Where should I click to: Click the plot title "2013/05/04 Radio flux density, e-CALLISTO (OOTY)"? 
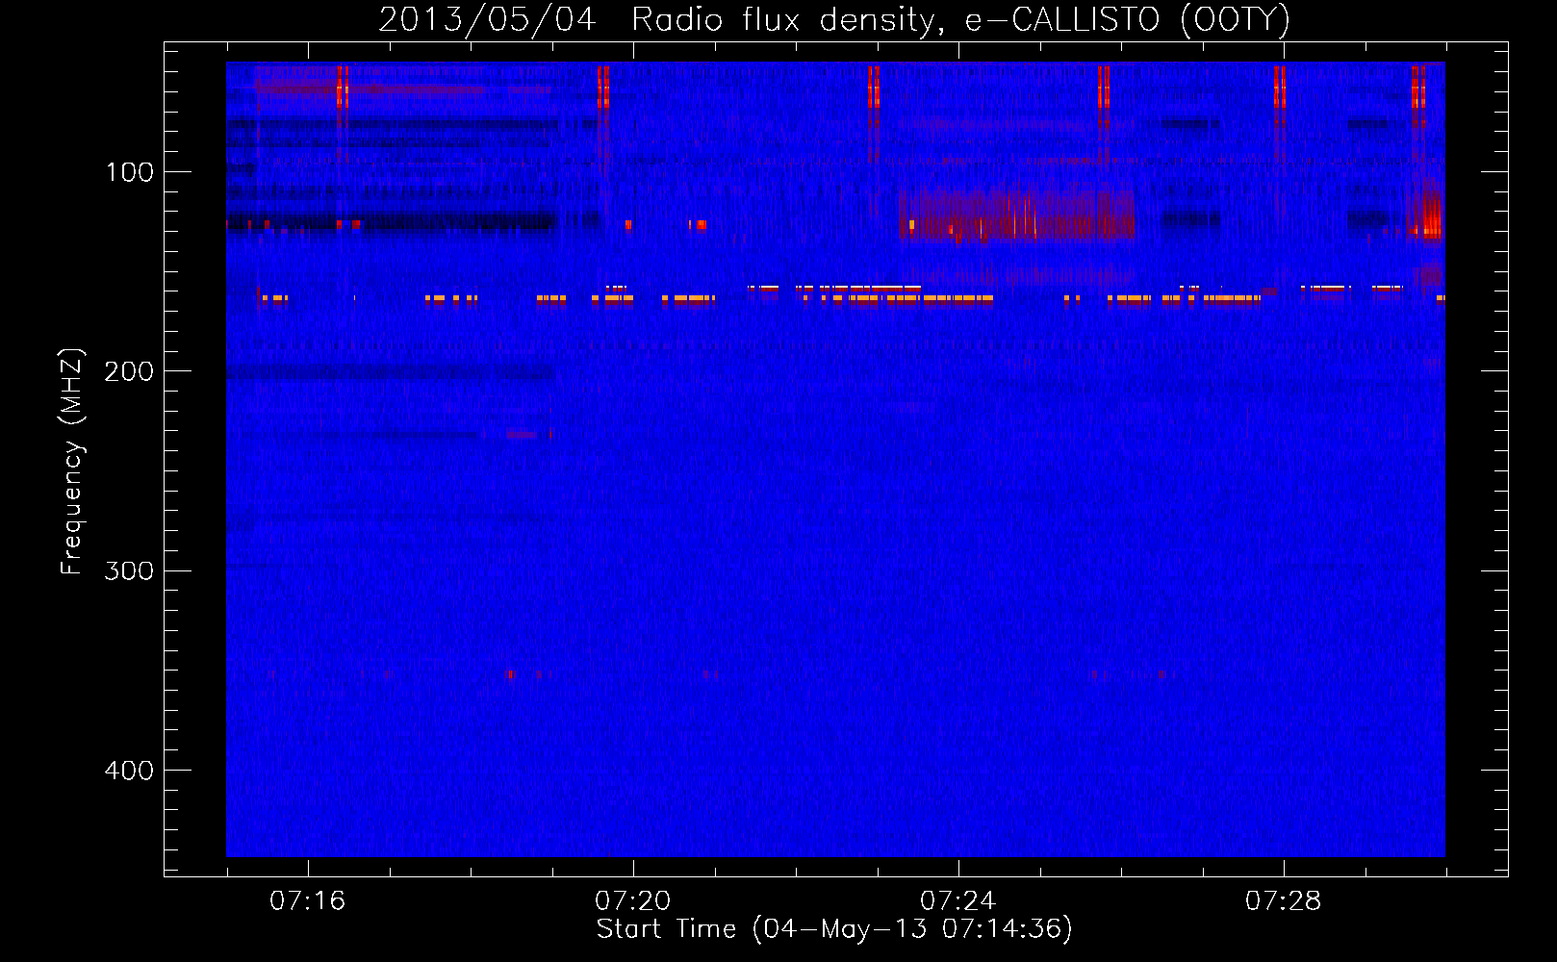coord(833,19)
